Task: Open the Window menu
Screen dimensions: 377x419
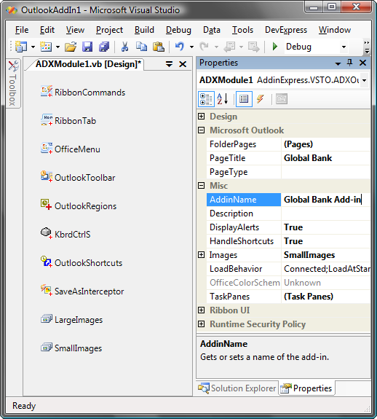Action: (x=335, y=30)
